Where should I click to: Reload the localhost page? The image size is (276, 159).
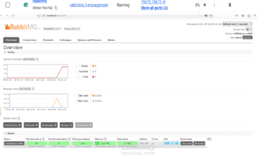tap(13, 15)
